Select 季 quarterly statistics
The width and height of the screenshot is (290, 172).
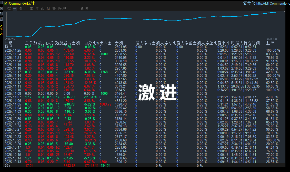(x=31, y=8)
